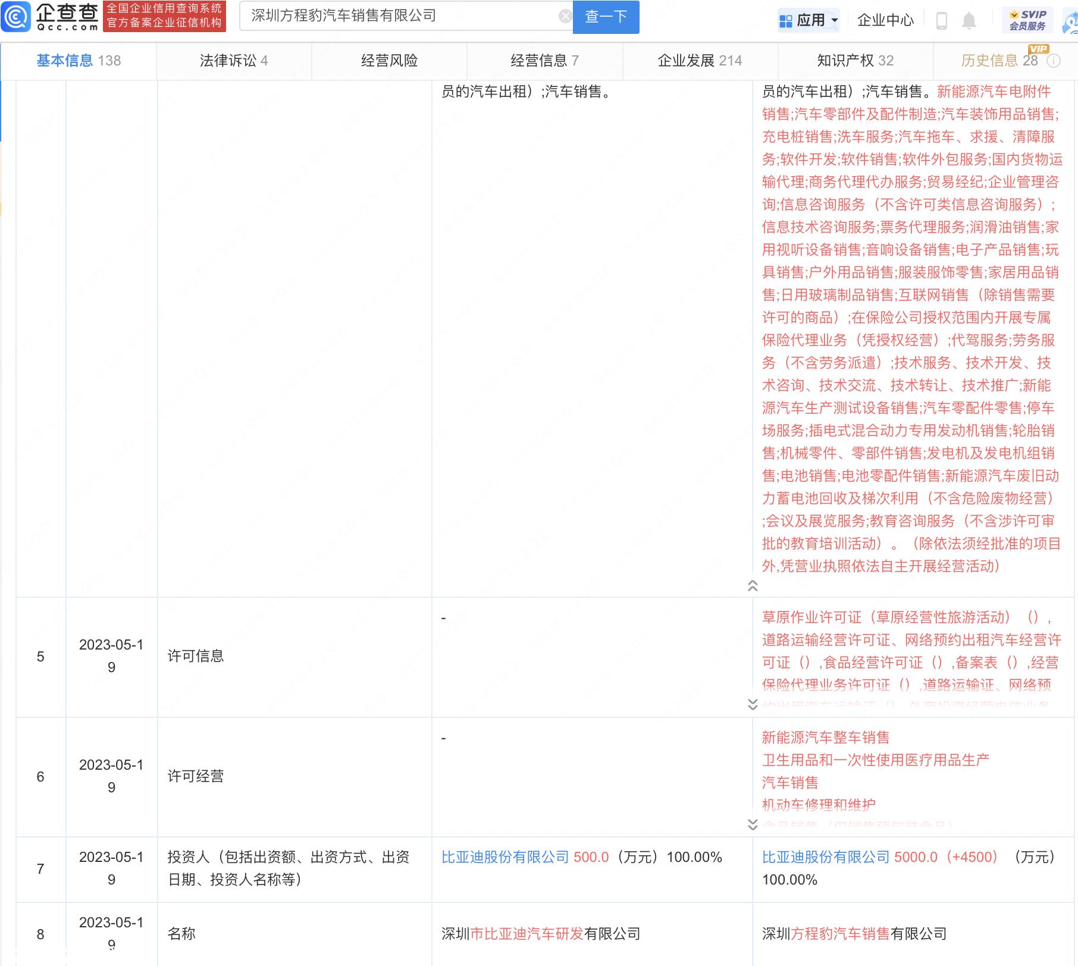Viewport: 1078px width, 966px height.
Task: Open the 经营风险 tab
Action: 389,61
